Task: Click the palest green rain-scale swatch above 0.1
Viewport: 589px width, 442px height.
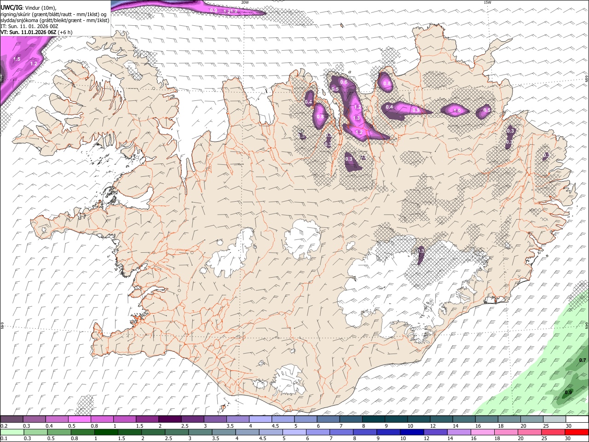Action: [12, 432]
